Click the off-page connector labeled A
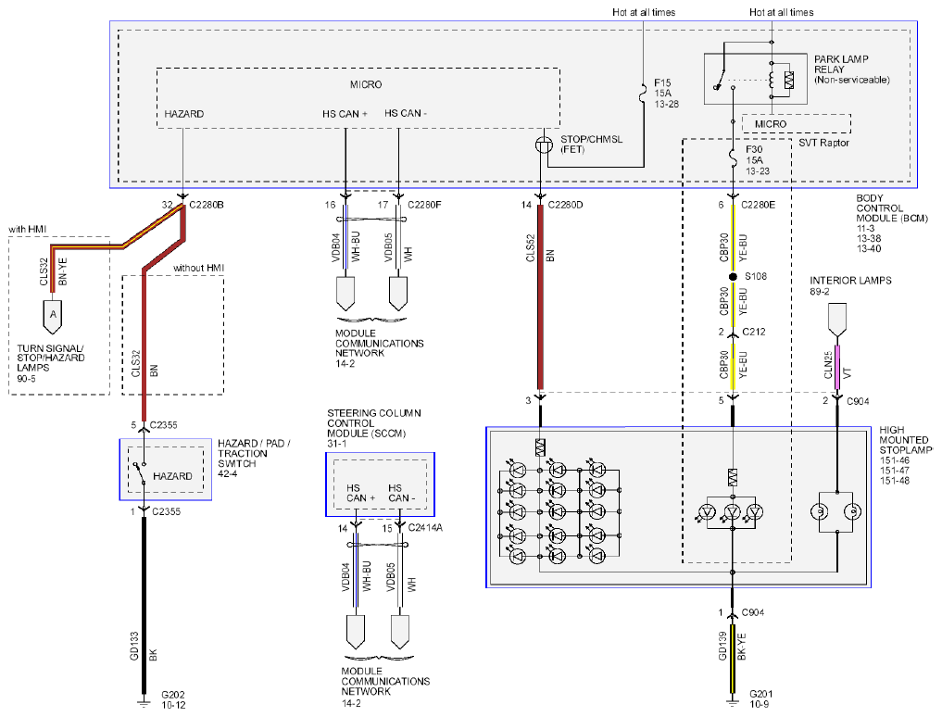Screen dimensions: 942x717 pos(53,317)
